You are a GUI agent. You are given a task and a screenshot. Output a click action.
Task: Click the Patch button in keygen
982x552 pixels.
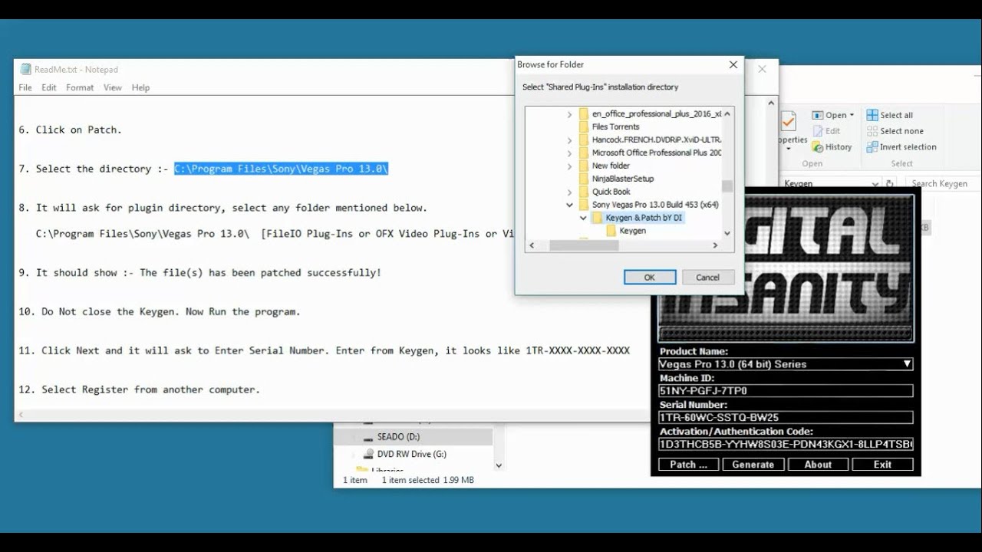[x=688, y=465]
